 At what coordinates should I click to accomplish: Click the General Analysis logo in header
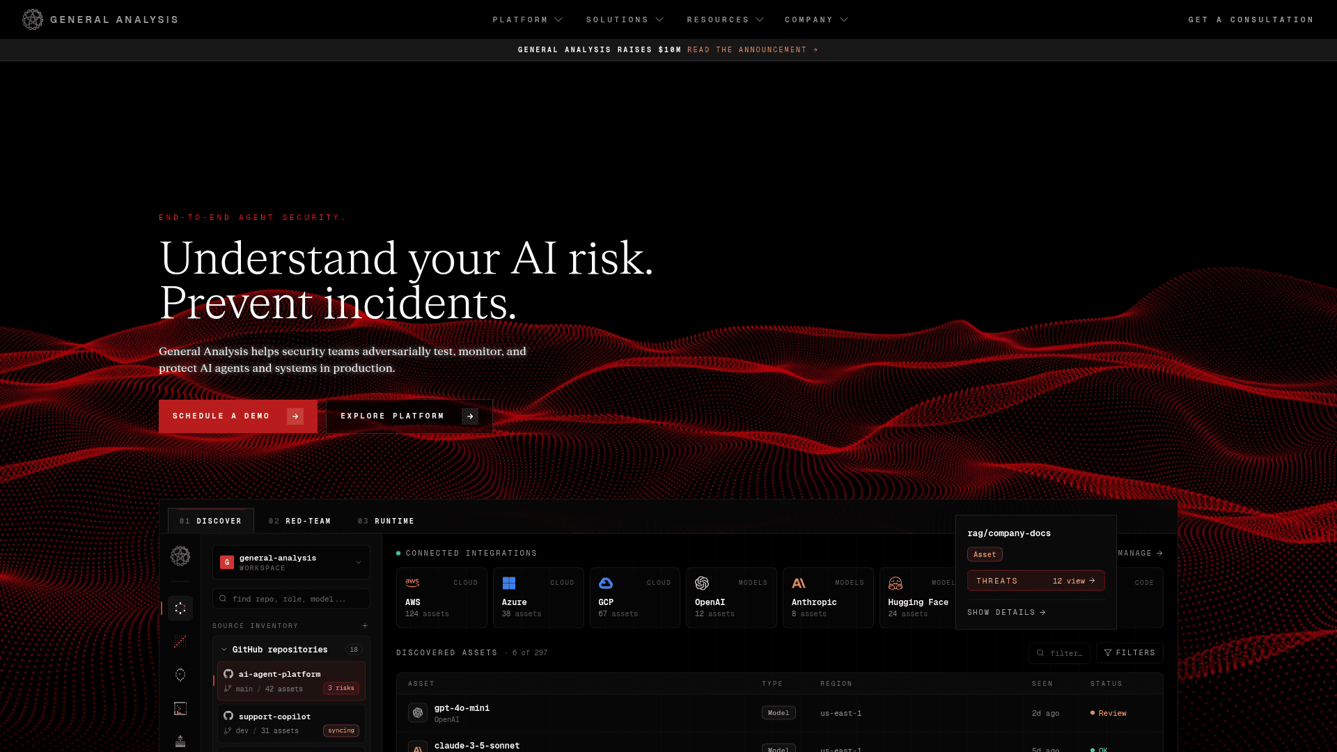[100, 19]
